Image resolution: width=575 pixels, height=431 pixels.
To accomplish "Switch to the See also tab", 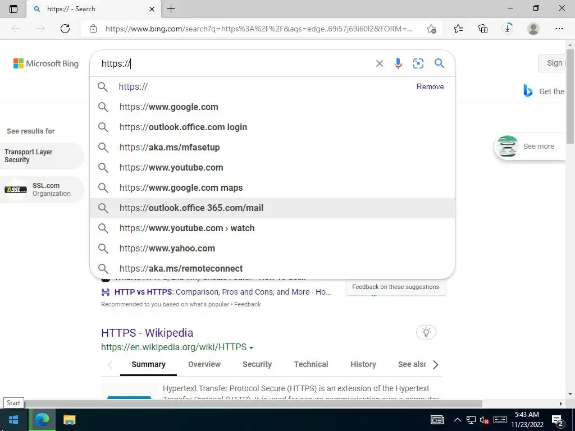I will (412, 364).
